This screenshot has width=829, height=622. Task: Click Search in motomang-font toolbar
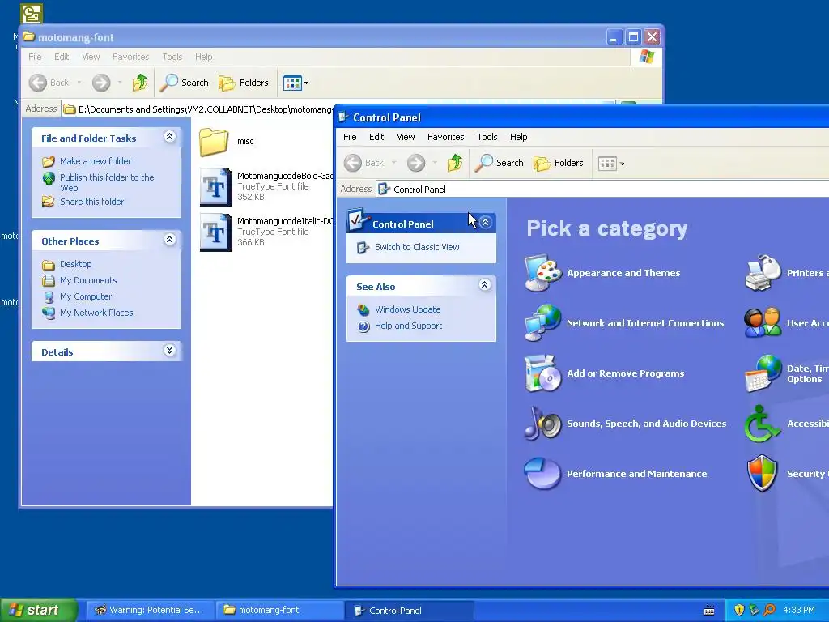coord(184,83)
